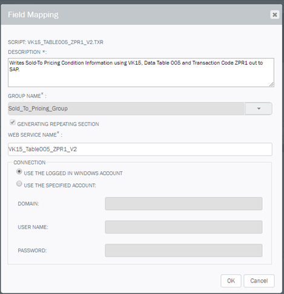Click the Domain input field

(183, 204)
